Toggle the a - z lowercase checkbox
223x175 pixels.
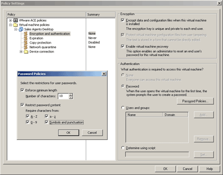pos(46,116)
